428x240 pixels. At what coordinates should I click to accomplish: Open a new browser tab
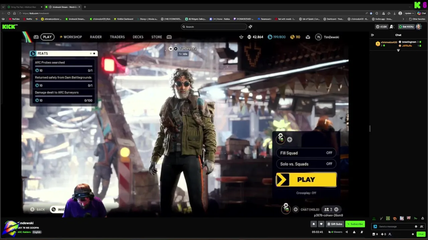click(x=85, y=7)
